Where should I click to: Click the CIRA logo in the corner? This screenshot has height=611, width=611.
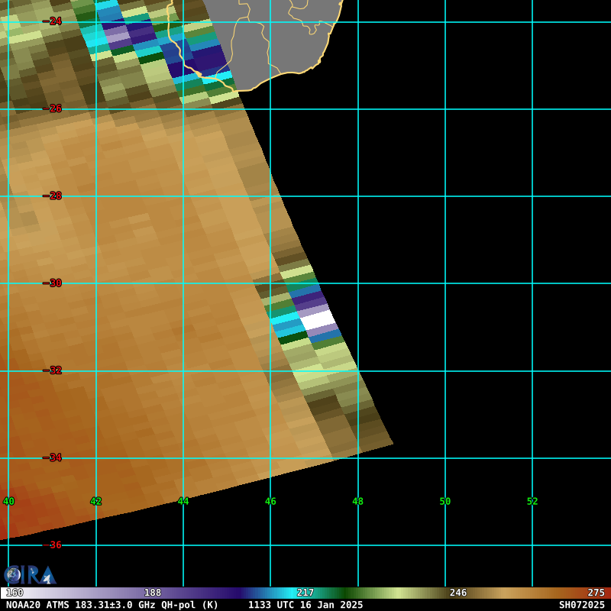click(30, 574)
